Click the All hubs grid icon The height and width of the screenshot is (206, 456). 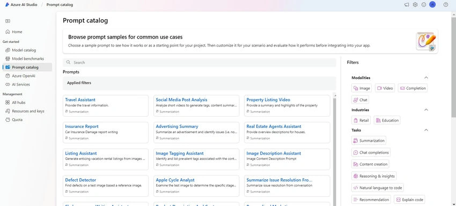point(8,102)
